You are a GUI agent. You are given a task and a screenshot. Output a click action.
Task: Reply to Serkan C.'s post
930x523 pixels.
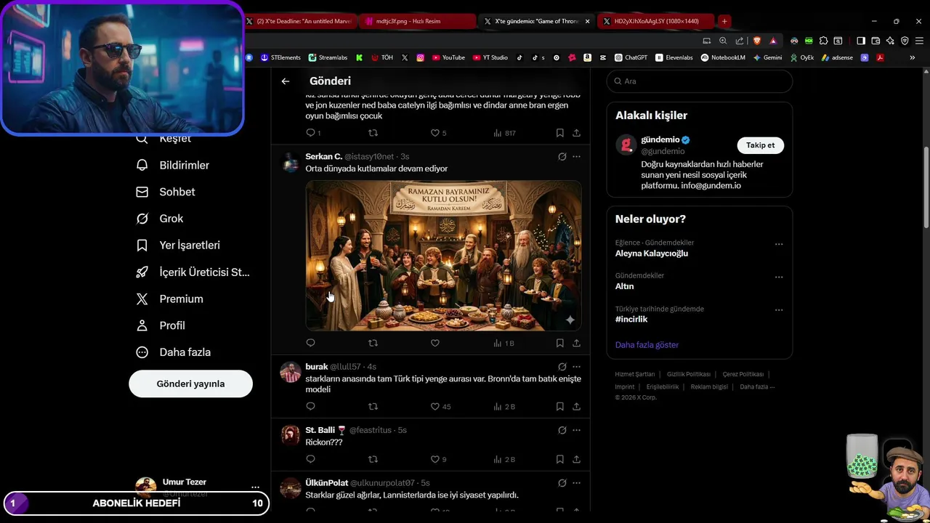310,343
